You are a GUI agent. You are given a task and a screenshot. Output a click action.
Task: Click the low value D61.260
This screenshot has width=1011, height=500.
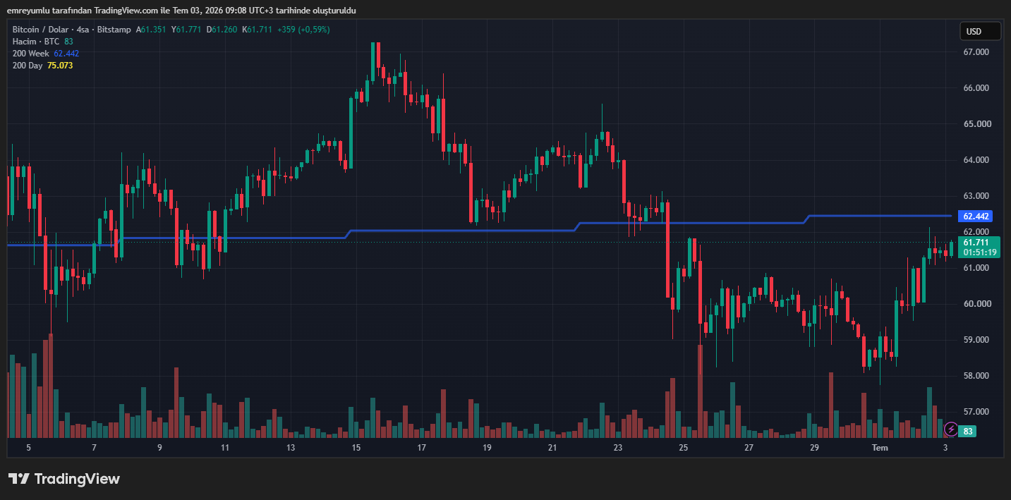pyautogui.click(x=222, y=30)
